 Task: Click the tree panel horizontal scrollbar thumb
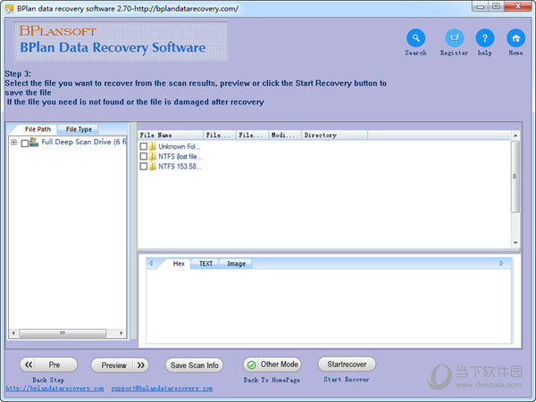coord(63,333)
